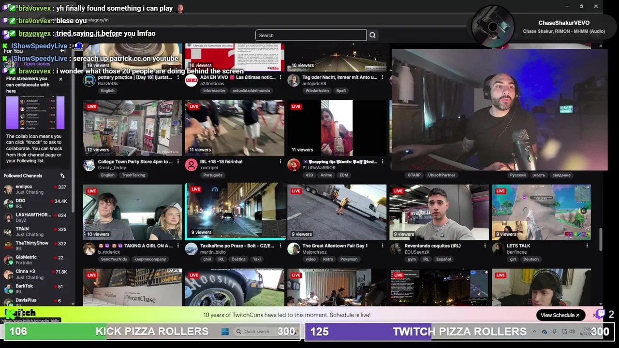Open Taxikaříme po Praze stream thumbnail
Viewport: 619px width, 348px height.
click(x=236, y=211)
